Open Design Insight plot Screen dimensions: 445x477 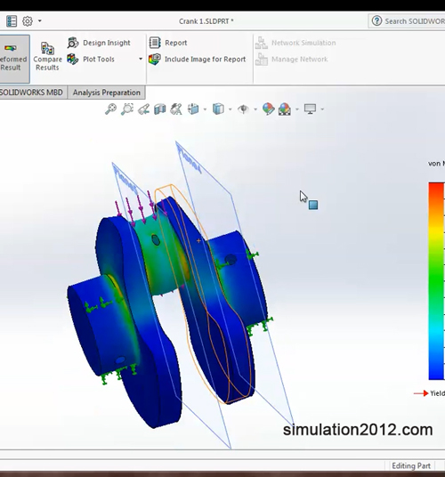99,43
